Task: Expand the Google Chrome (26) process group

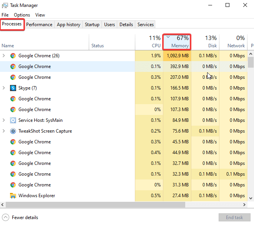Action: pos(4,56)
